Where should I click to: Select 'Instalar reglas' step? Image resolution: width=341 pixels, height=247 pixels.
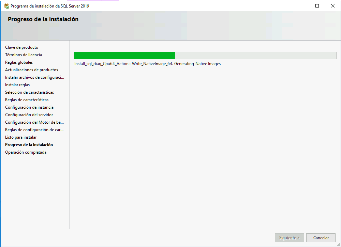[17, 85]
